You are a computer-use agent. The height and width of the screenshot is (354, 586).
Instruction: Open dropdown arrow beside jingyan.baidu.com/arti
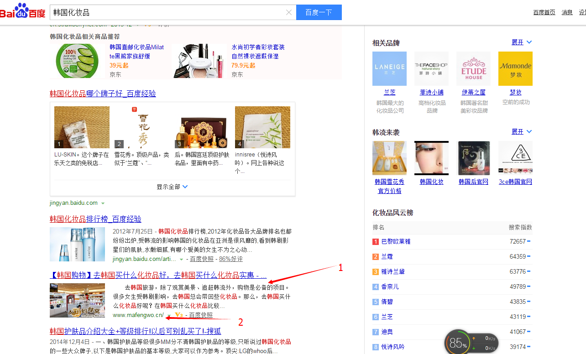[181, 260]
